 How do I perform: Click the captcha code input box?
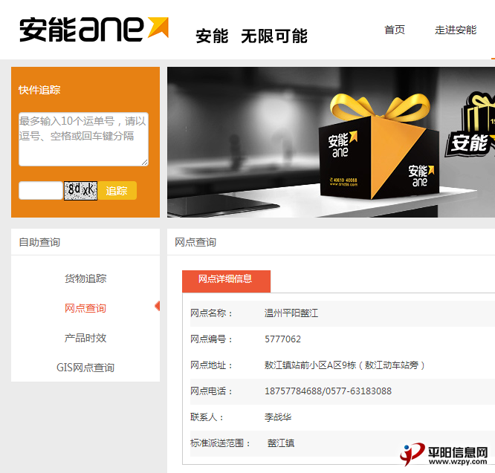[41, 190]
